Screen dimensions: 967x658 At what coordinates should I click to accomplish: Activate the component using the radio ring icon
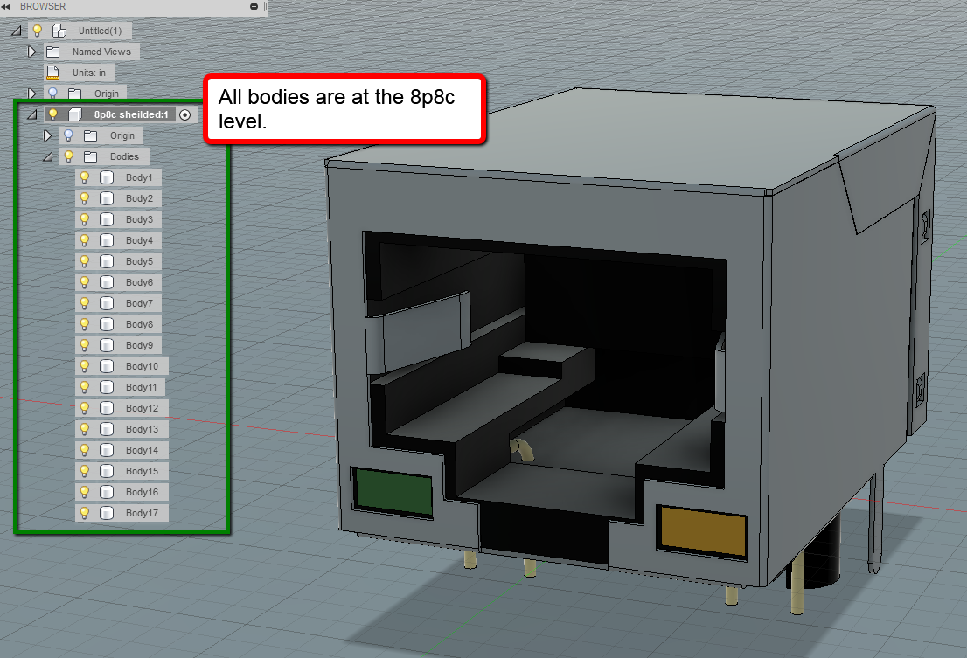[x=184, y=114]
